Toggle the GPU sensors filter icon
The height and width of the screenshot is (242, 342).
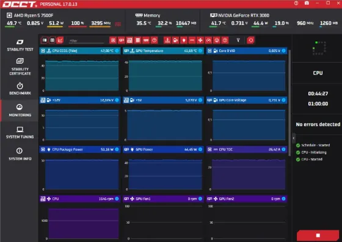(121, 40)
